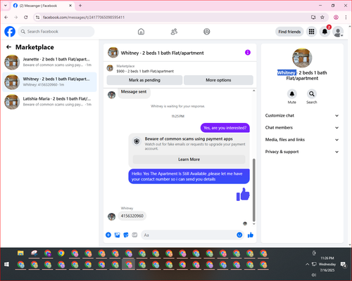This screenshot has width=352, height=281.
Task: Open the install app icon in address bar
Action: pos(313,18)
